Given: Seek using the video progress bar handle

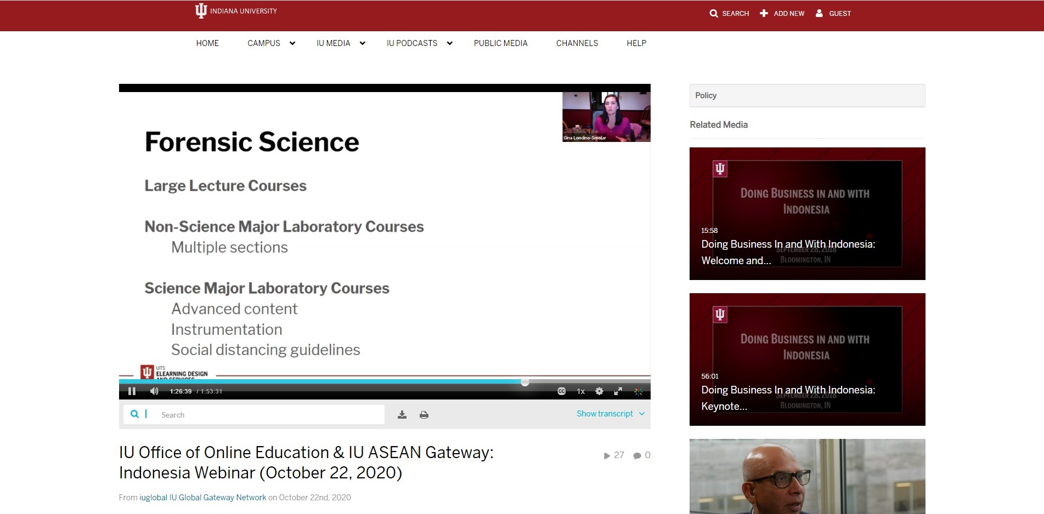Looking at the screenshot, I should coord(525,382).
